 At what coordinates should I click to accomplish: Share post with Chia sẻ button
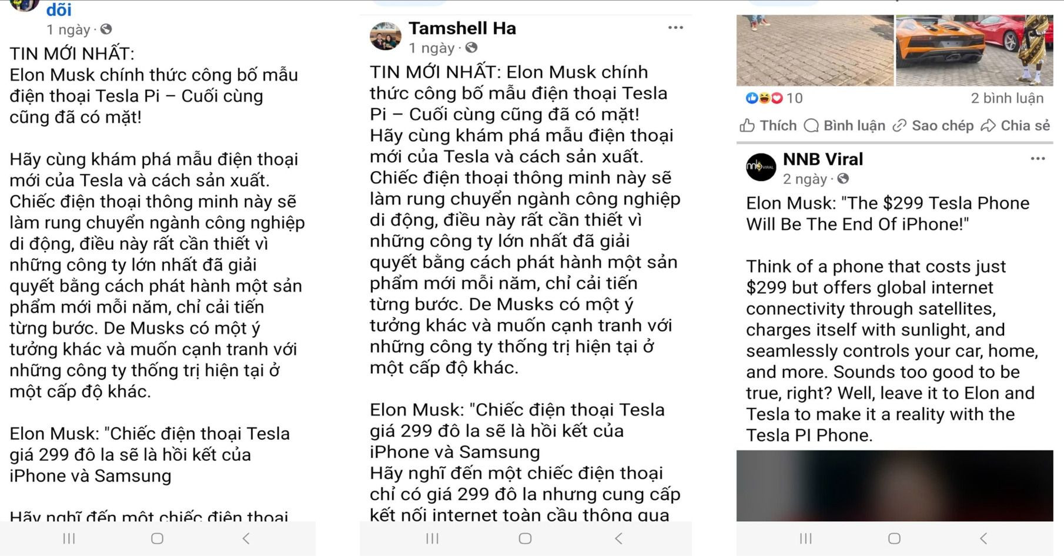point(1015,126)
